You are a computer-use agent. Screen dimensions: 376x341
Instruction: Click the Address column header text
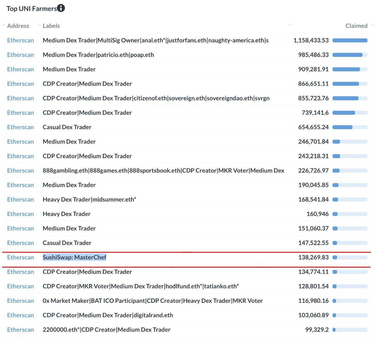pyautogui.click(x=18, y=26)
